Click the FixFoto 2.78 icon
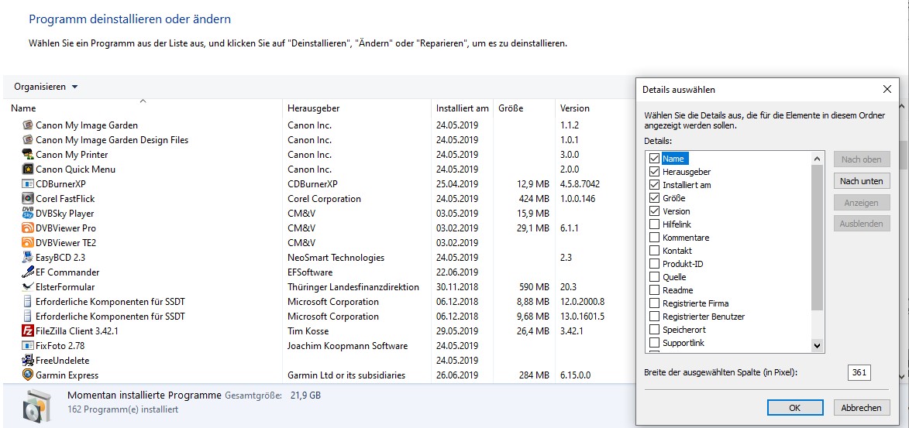This screenshot has width=909, height=428. (x=27, y=346)
